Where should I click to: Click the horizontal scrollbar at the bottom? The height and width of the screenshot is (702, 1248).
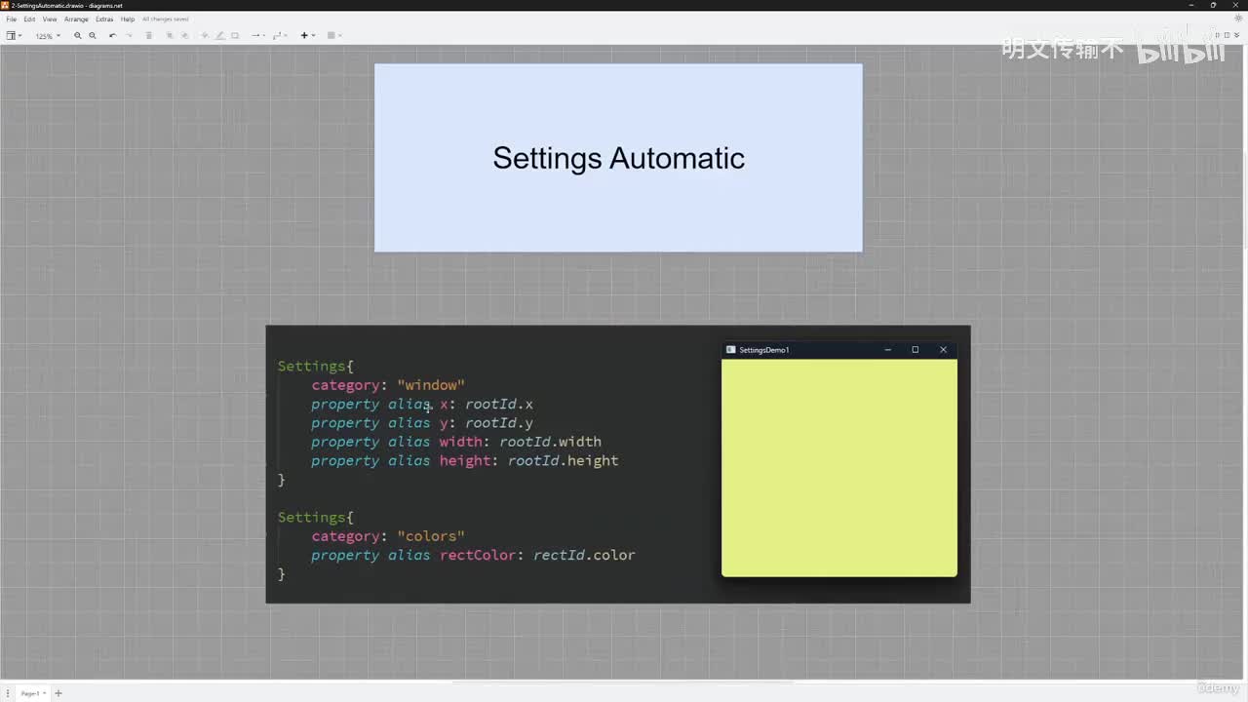[624, 682]
